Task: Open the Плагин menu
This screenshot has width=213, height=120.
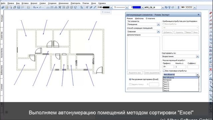Action: 86,3
